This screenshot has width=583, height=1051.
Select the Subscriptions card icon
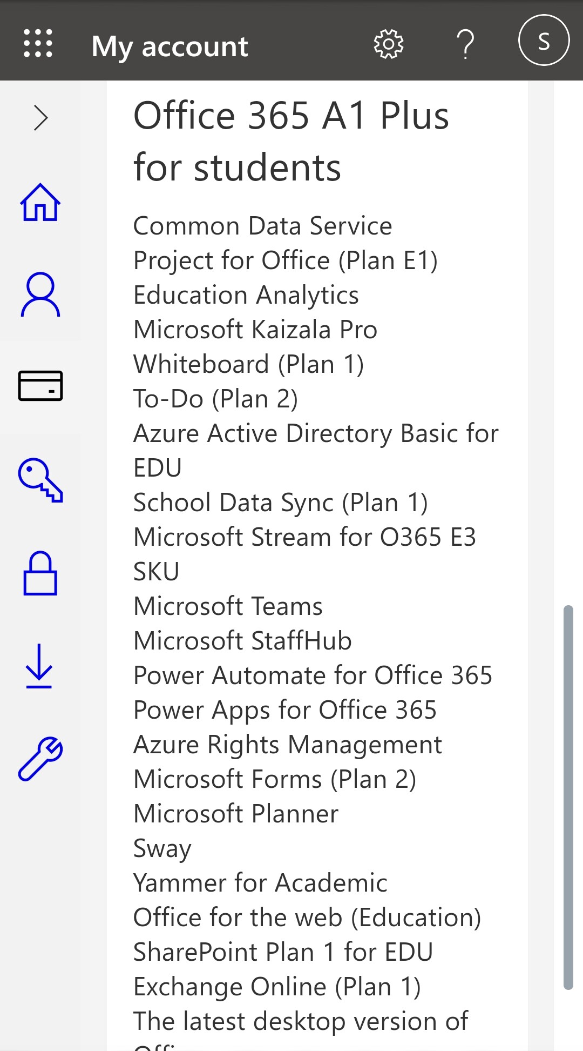point(40,386)
